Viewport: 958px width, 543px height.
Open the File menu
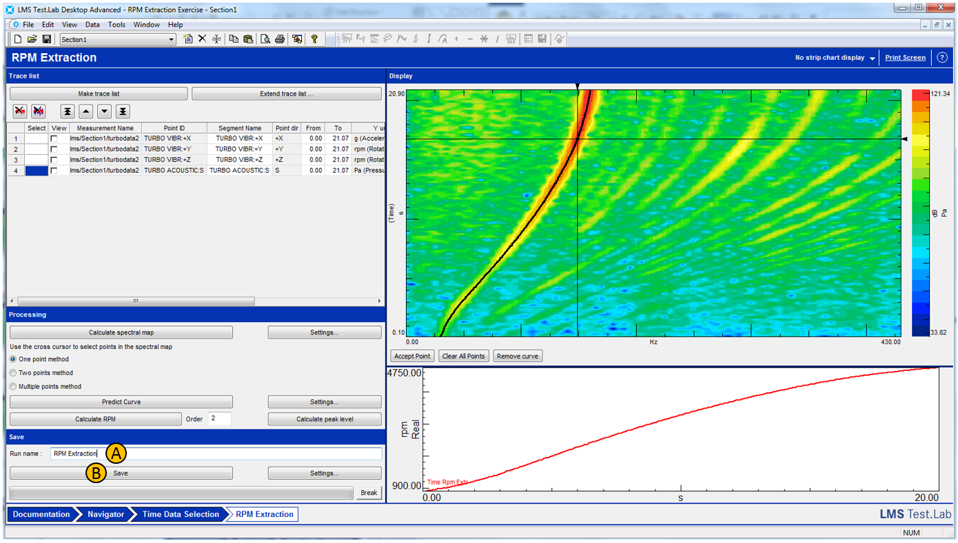[28, 25]
